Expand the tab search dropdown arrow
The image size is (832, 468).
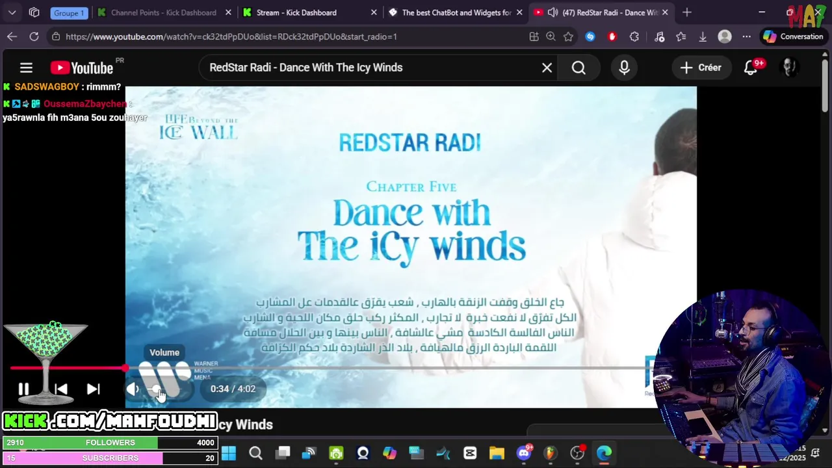[12, 12]
